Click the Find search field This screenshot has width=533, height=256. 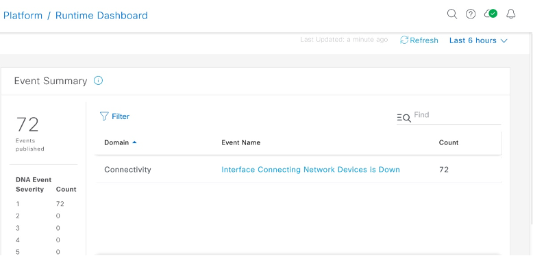coord(457,115)
